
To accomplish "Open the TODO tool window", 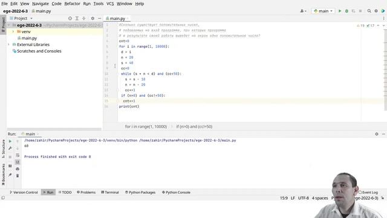I will coord(65,193).
